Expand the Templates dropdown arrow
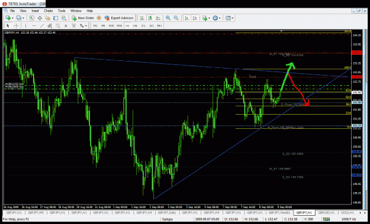 pyautogui.click(x=233, y=18)
